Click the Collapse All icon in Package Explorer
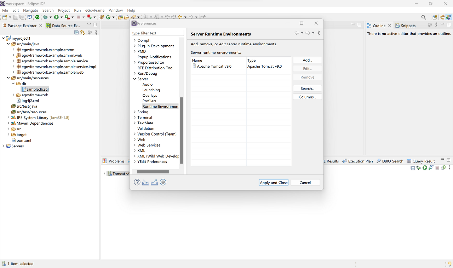This screenshot has width=453, height=268. (x=76, y=32)
